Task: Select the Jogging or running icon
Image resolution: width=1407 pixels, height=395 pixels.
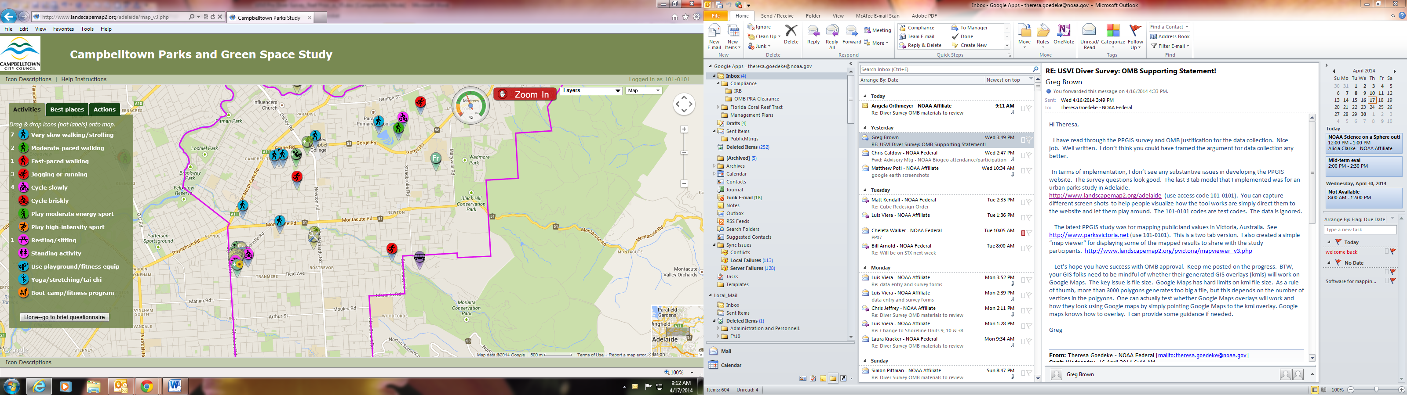Action: click(23, 174)
